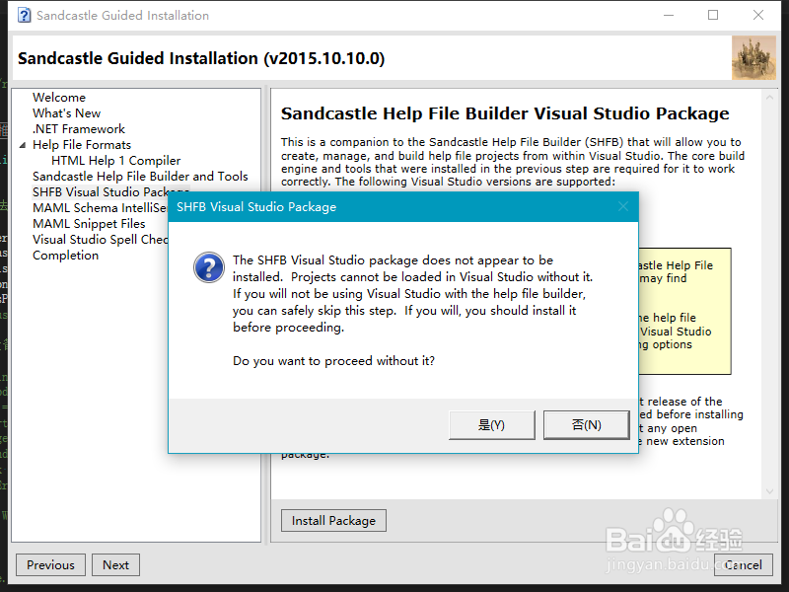Viewport: 789px width, 592px height.
Task: Close the SHFB Visual Studio Package dialog
Action: [x=622, y=207]
